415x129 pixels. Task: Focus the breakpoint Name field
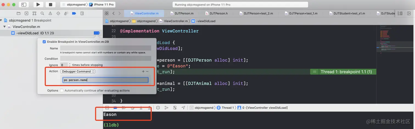coord(106,48)
